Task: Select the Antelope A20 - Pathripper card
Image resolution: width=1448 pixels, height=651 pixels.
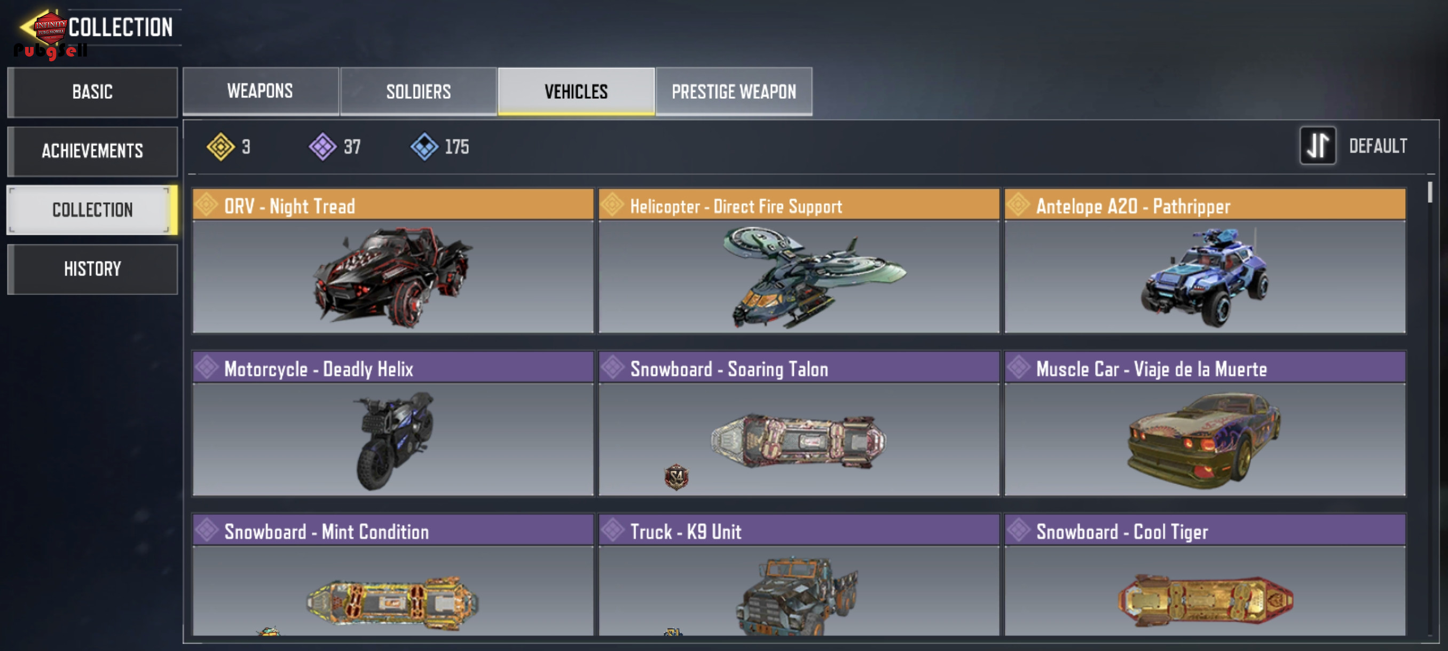Action: pyautogui.click(x=1205, y=260)
